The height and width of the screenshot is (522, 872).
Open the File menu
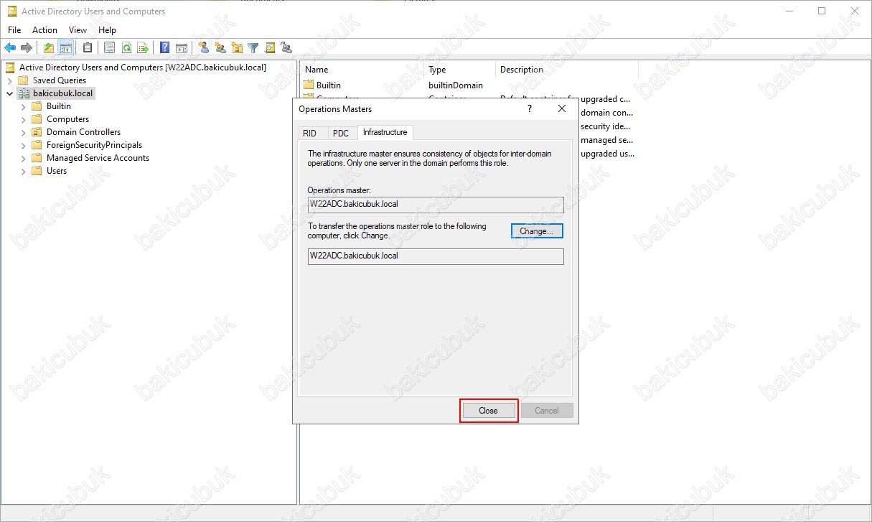(x=14, y=30)
